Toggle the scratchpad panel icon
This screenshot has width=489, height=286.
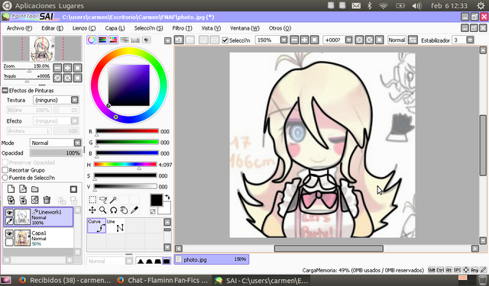click(x=146, y=40)
